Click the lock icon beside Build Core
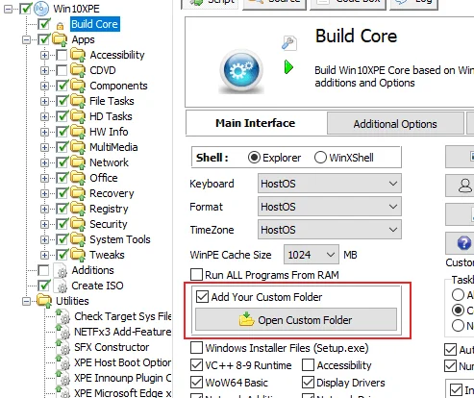474x398 pixels. 60,26
